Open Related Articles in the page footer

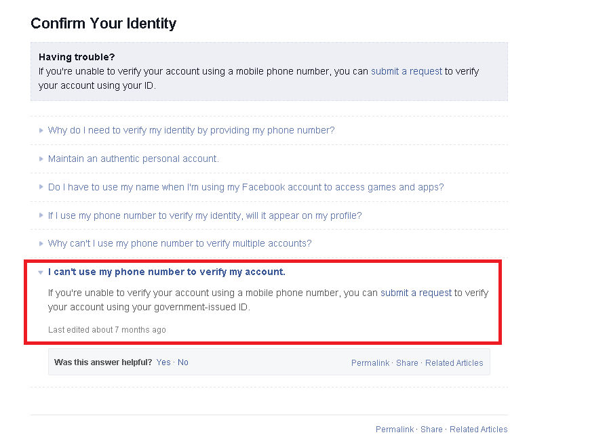[x=479, y=430]
